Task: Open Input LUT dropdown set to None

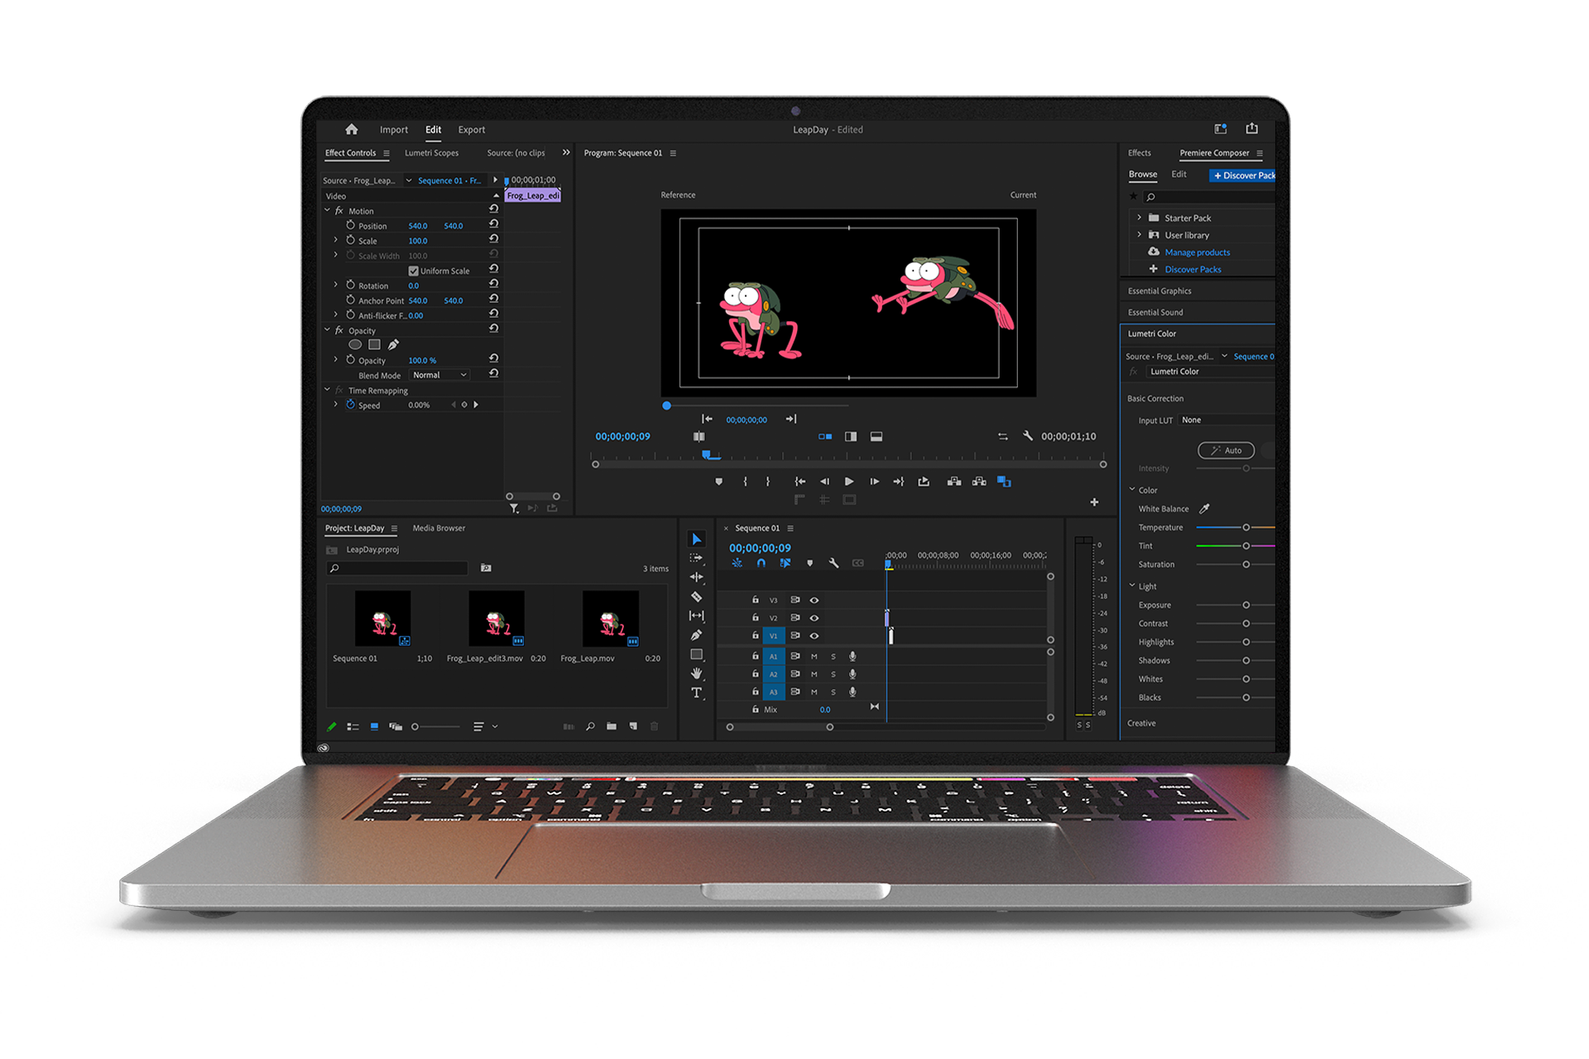Action: (1227, 420)
